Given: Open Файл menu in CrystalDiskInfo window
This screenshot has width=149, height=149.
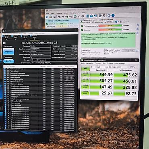Looking at the screenshot, I should click(x=4, y=33).
